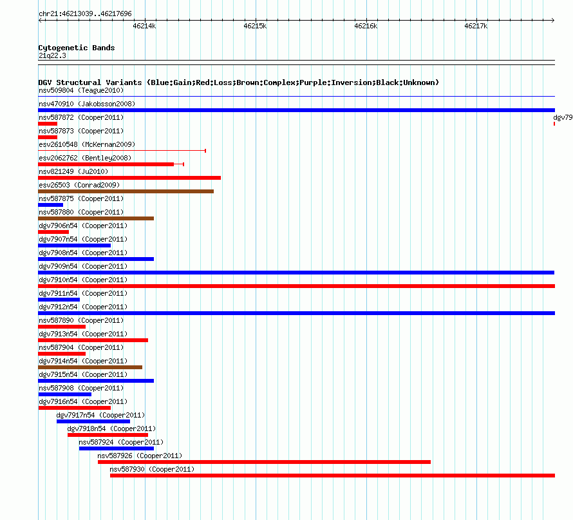Click the red bar under nsv587904
The image size is (573, 520).
(62, 354)
